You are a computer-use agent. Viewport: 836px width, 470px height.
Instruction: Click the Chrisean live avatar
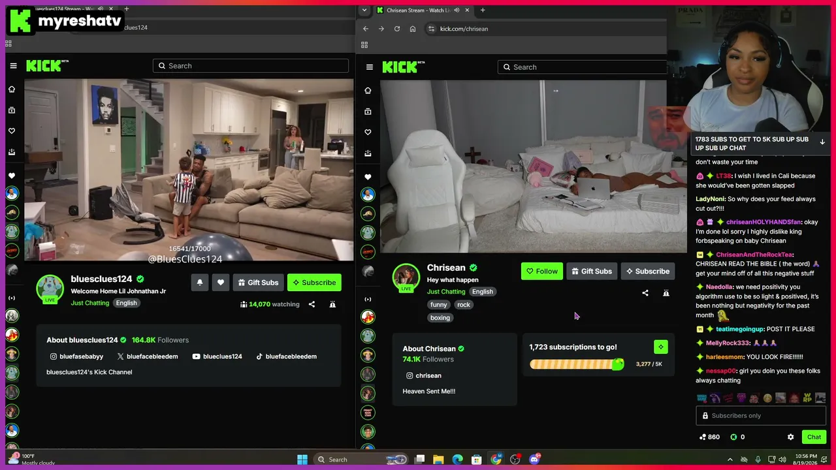(406, 277)
